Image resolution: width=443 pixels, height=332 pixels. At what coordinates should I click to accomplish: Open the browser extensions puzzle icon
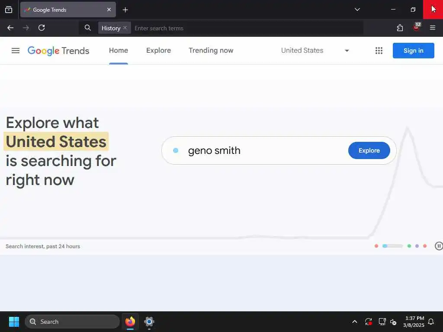[x=400, y=28]
